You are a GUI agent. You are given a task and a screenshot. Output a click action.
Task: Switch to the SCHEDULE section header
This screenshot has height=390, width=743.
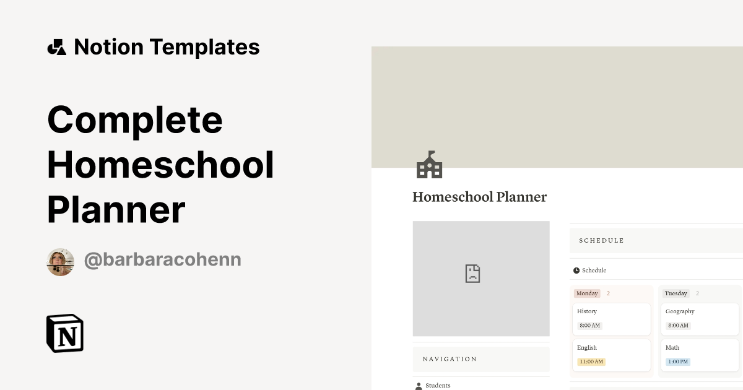(601, 241)
